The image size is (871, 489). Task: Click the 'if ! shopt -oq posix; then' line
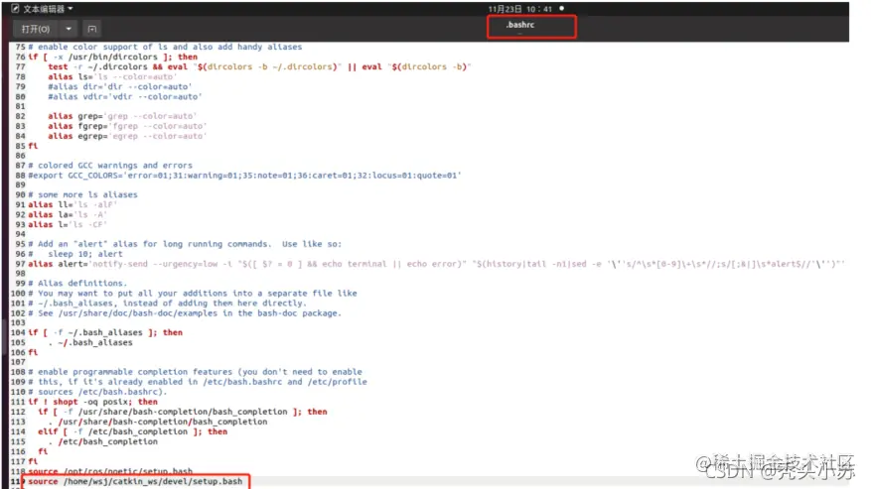click(92, 402)
